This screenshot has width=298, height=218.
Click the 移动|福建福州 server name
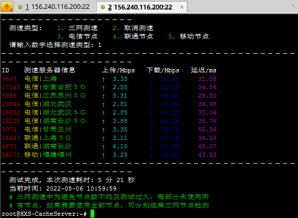[48, 155]
